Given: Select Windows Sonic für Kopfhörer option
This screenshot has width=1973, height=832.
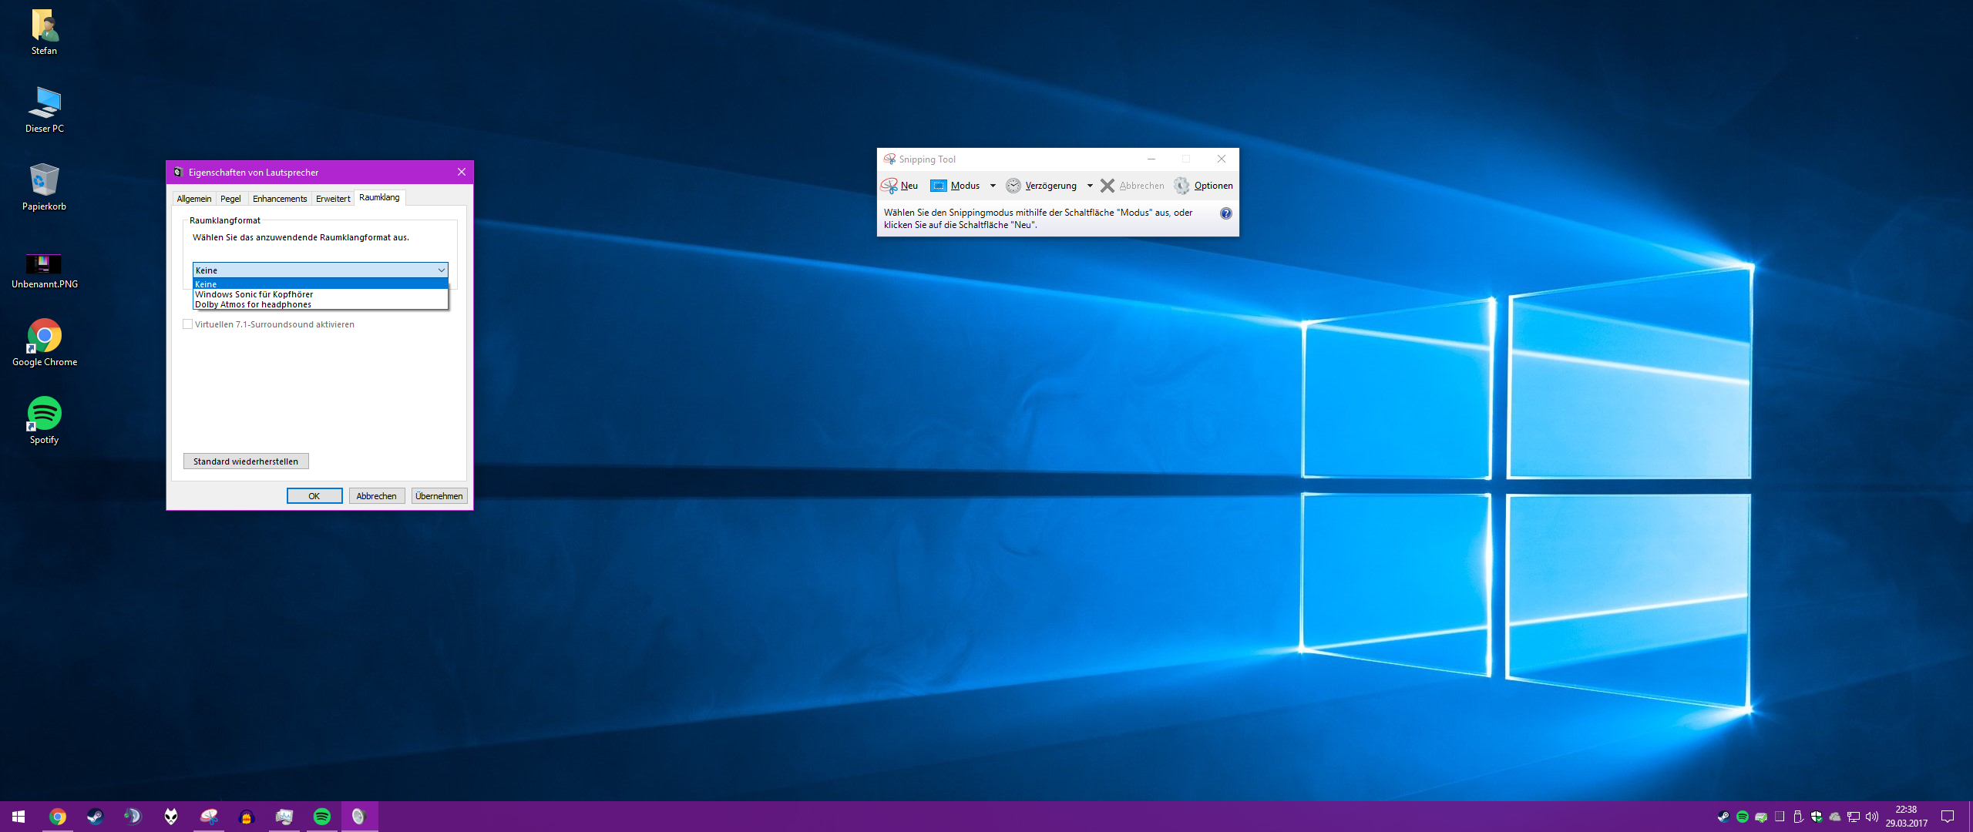Looking at the screenshot, I should tap(254, 294).
